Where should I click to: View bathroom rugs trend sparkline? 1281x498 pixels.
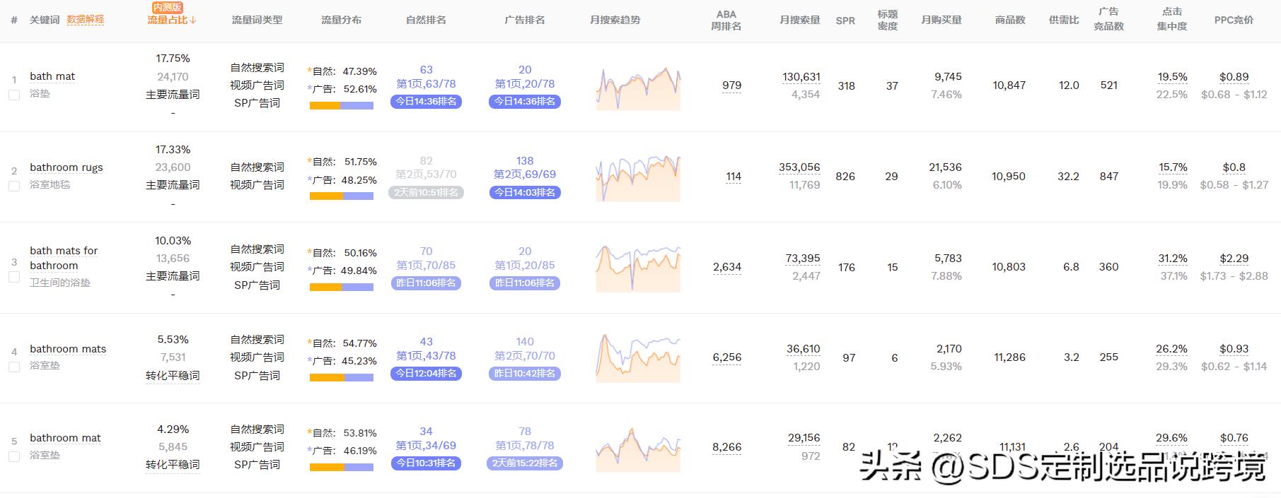tap(638, 179)
